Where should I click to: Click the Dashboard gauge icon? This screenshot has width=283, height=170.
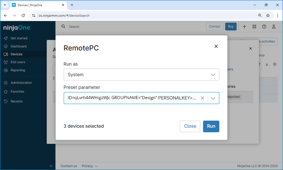tap(6, 46)
